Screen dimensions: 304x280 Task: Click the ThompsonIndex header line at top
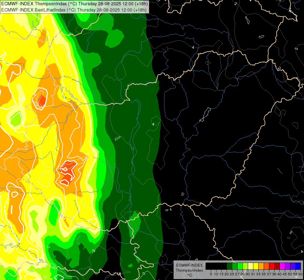75,4
